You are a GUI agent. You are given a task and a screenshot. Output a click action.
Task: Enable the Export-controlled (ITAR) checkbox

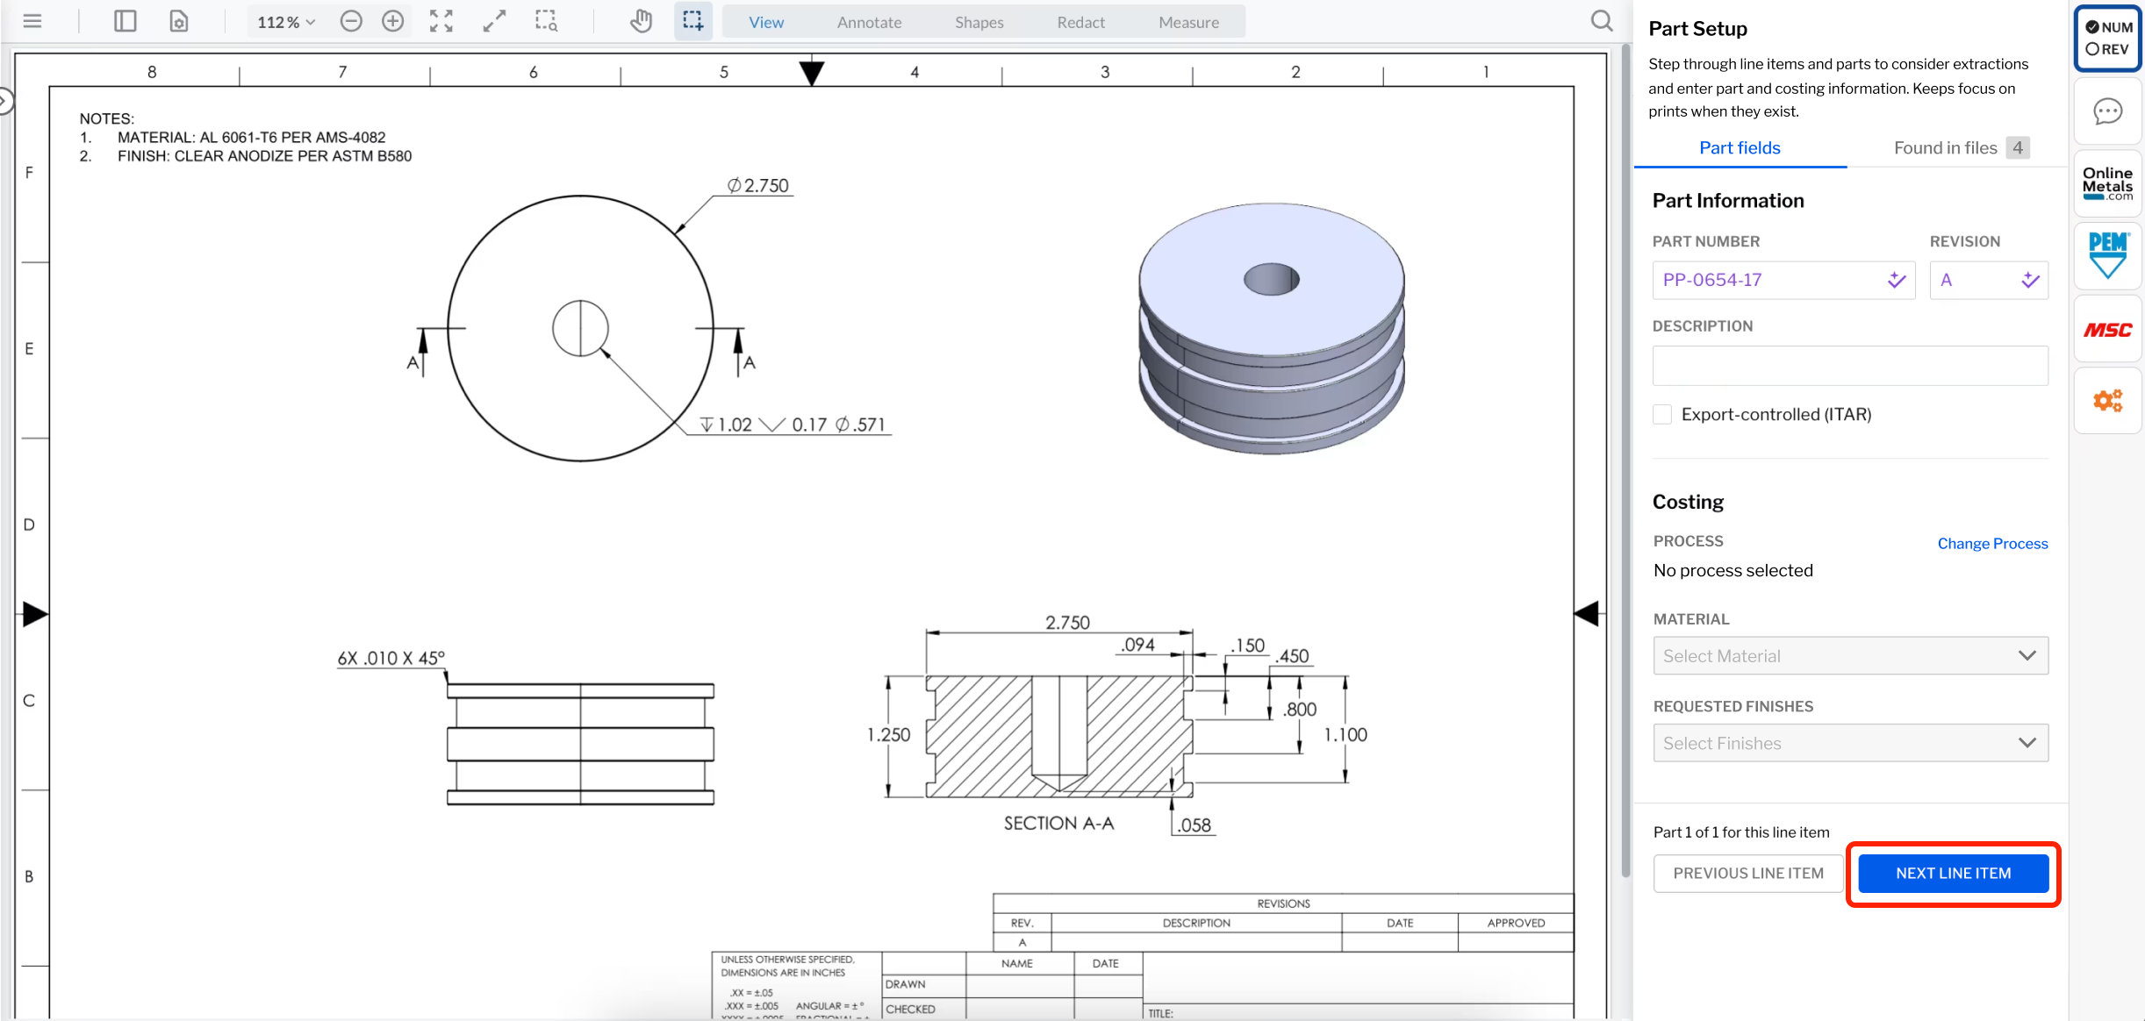tap(1661, 414)
